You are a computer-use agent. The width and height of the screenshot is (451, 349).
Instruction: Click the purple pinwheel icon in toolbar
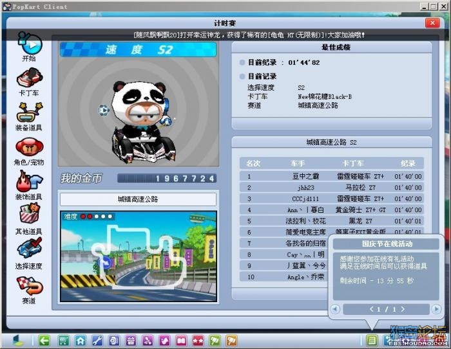pos(148,341)
